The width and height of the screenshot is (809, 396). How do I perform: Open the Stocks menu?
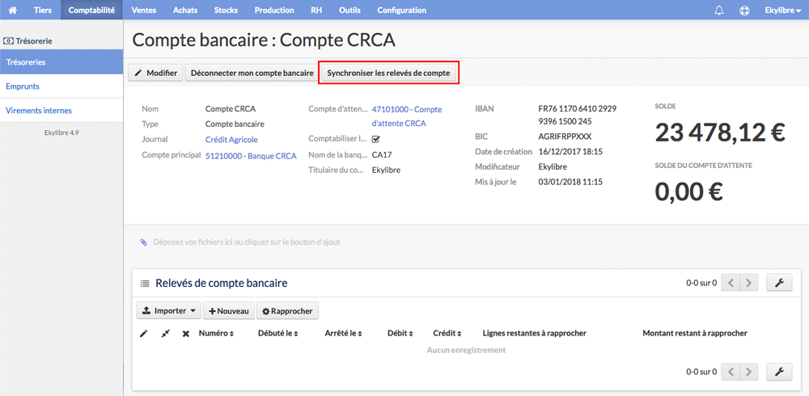click(x=226, y=10)
